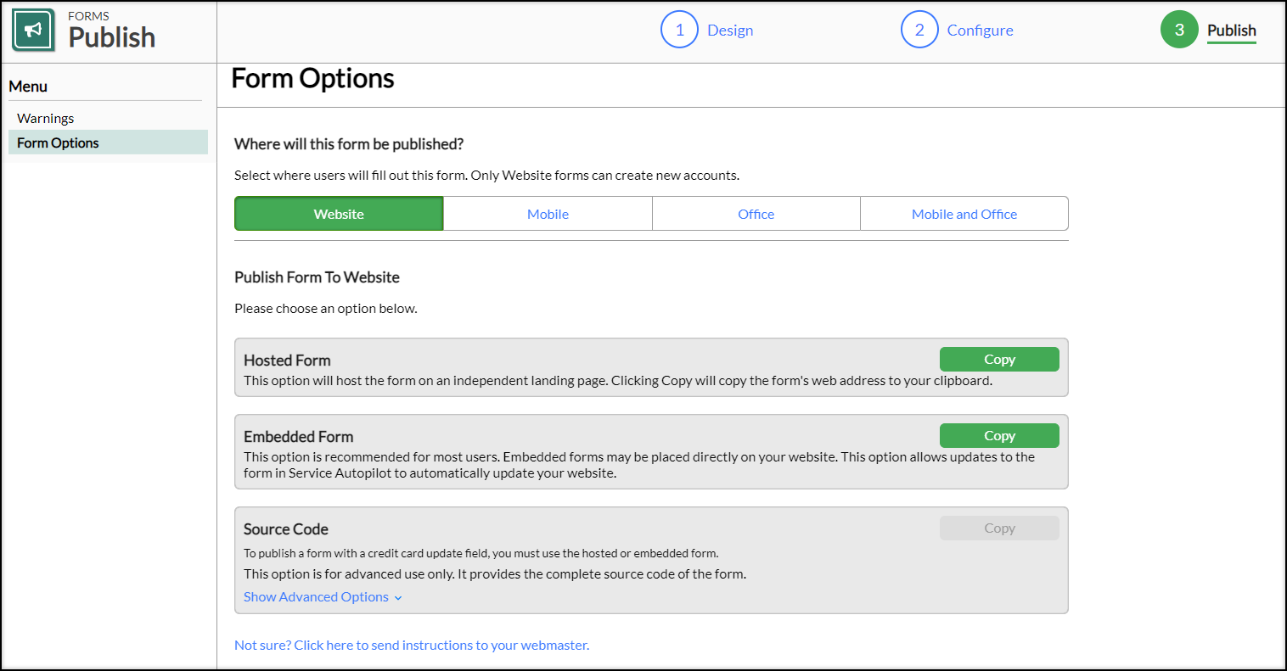Select Form Options in the left menu
The width and height of the screenshot is (1287, 671).
point(58,143)
